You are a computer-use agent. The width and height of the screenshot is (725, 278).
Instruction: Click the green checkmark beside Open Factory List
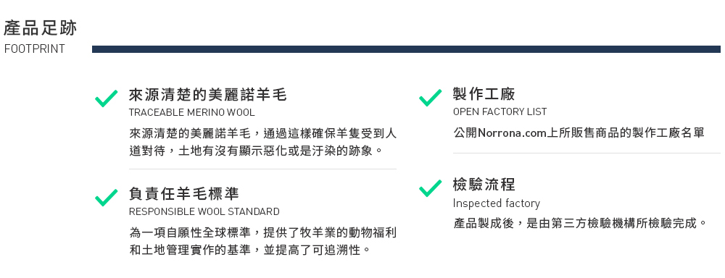tap(431, 98)
